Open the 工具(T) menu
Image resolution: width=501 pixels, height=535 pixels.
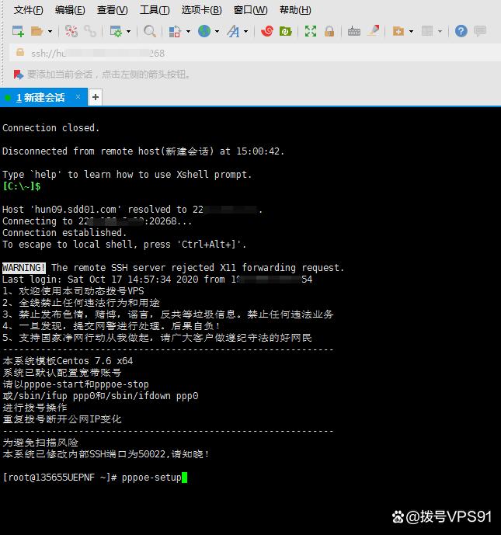(155, 10)
